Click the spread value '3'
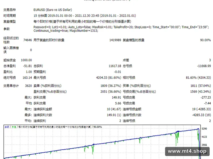The image size is (213, 159). (210, 60)
